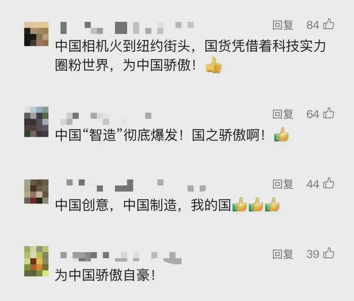This screenshot has width=354, height=301.
Task: Click the second commenter's blurred username
Action: 106,119
